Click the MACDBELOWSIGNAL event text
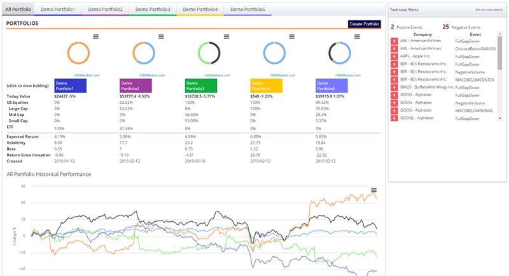This screenshot has height=276, width=509. (x=474, y=111)
